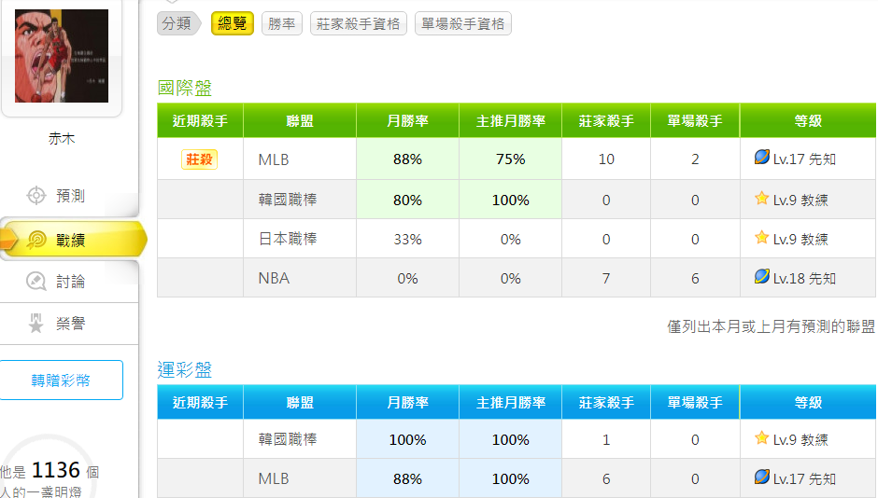Click star icon in 日本職棒 row
The width and height of the screenshot is (878, 498).
761,238
